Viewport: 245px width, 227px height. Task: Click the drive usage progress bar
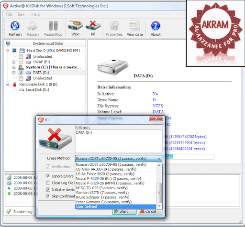click(x=190, y=157)
